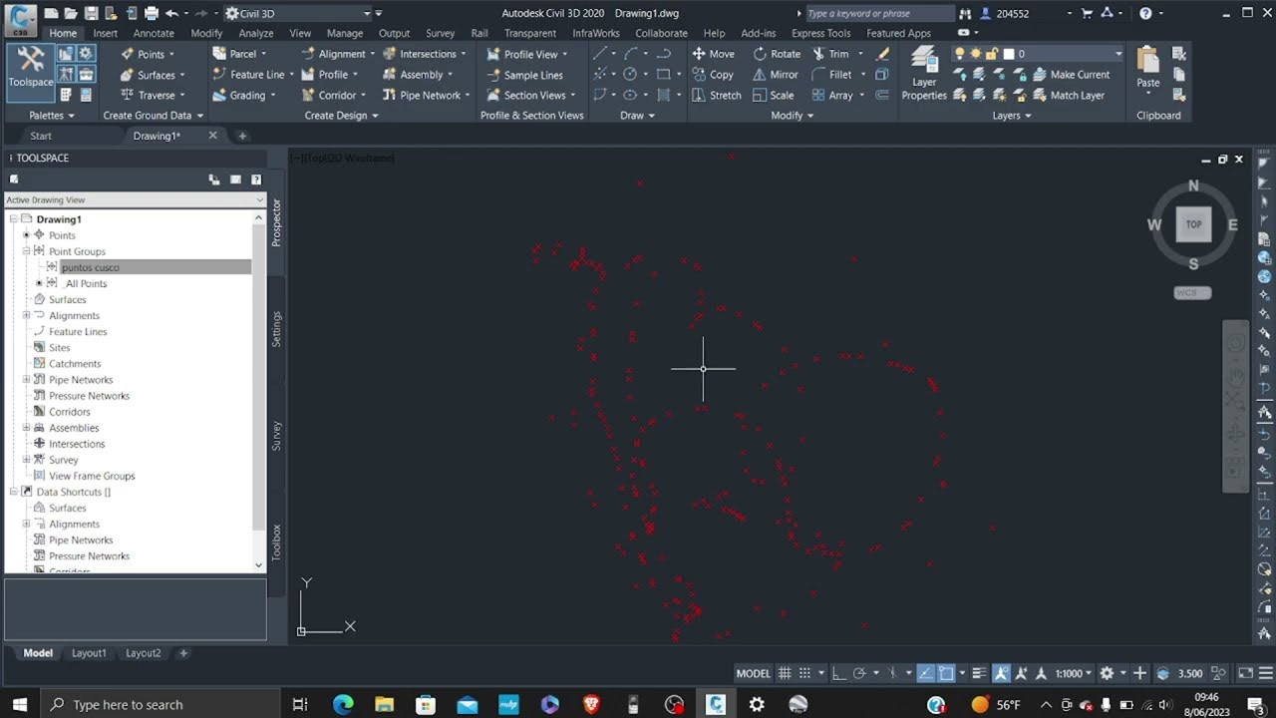Toggle the drawing grid display
The image size is (1276, 718).
[x=785, y=673]
